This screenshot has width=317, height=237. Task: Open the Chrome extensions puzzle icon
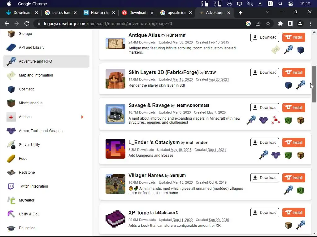coord(280,23)
